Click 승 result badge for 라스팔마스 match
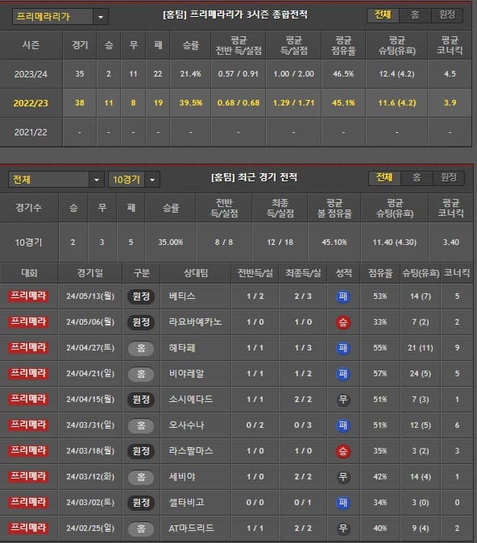Image resolution: width=477 pixels, height=543 pixels. [x=343, y=451]
